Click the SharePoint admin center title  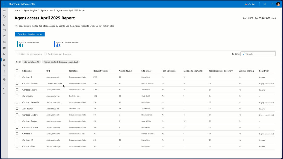click(x=22, y=4)
